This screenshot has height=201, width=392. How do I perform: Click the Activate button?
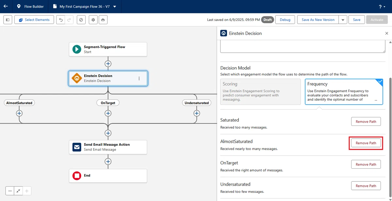tap(377, 20)
